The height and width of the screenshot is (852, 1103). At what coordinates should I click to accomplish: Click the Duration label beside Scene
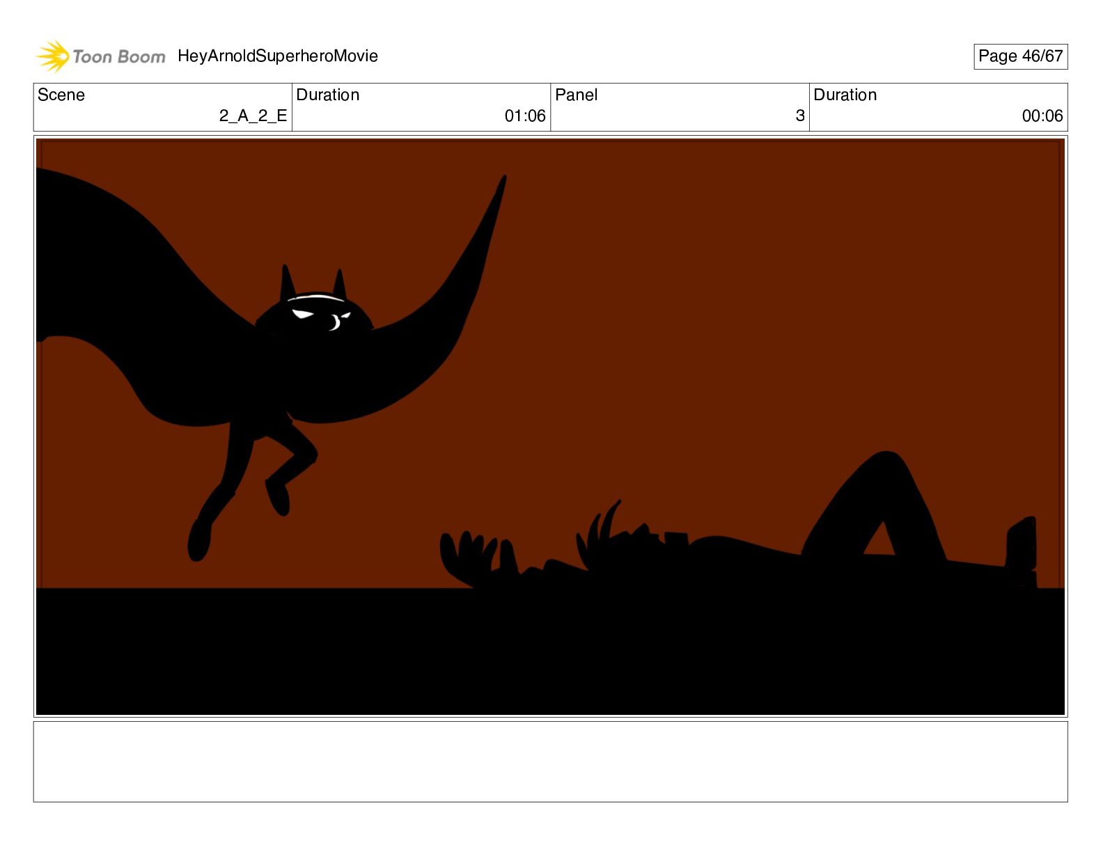point(328,95)
